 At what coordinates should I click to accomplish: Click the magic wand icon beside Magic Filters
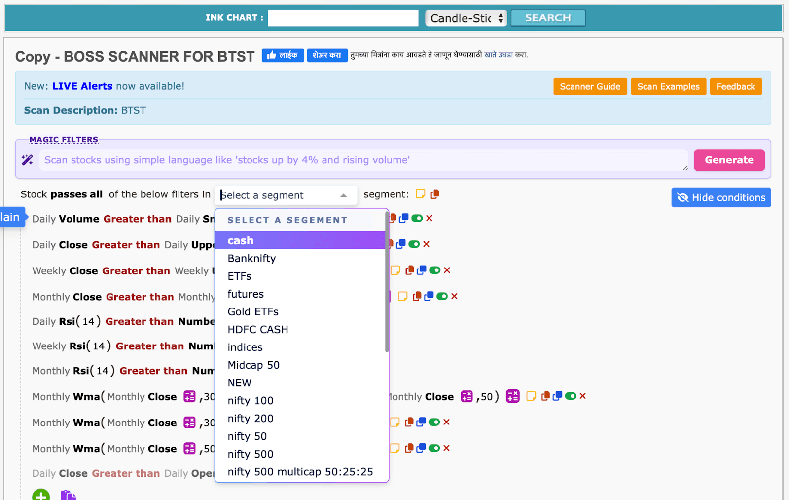click(x=27, y=160)
